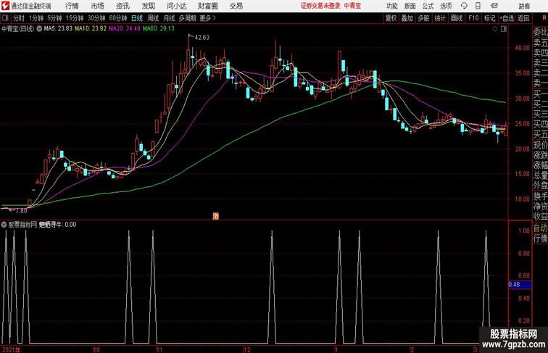Click the 42.63 high price label
This screenshot has width=548, height=353.
tap(202, 38)
